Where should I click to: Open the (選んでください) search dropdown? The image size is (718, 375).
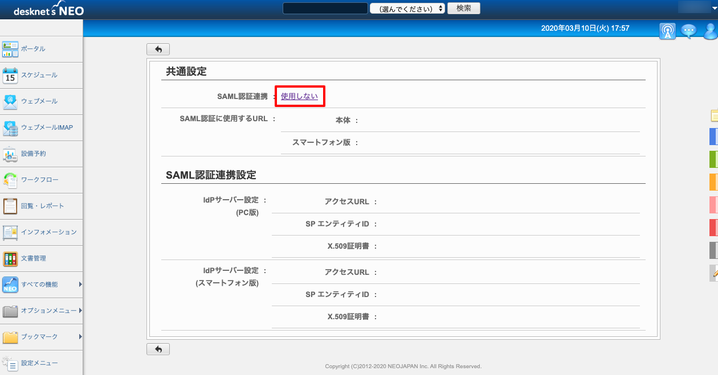coord(407,9)
